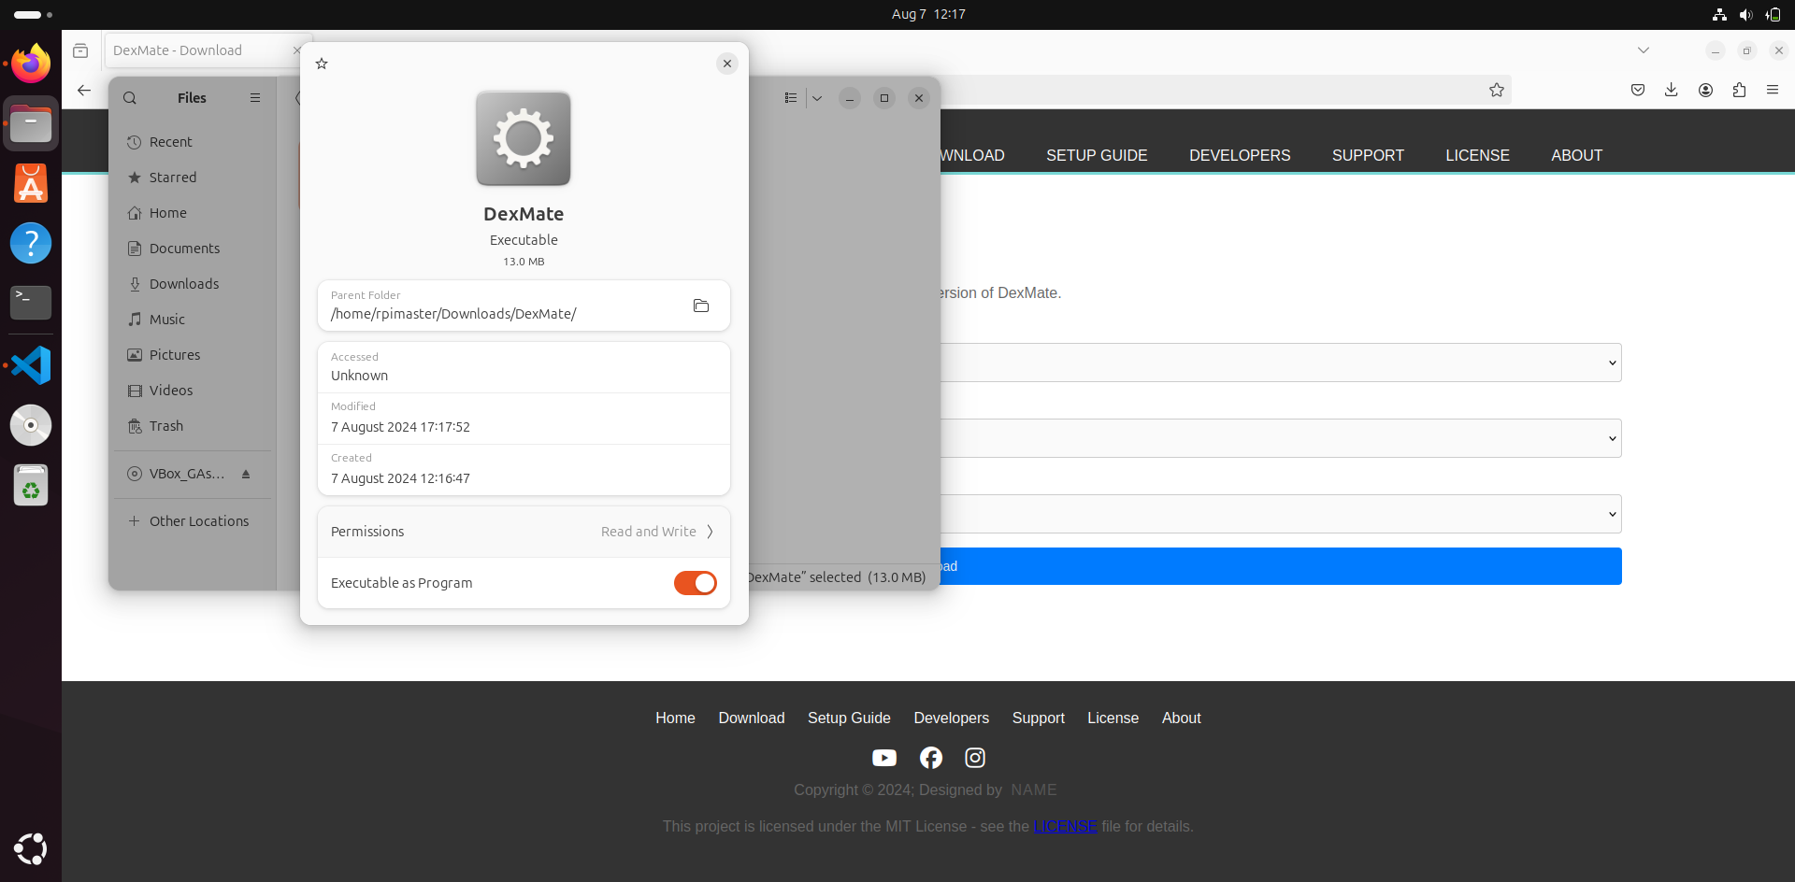The width and height of the screenshot is (1795, 882).
Task: Click footer Setup Guide link
Action: (849, 718)
